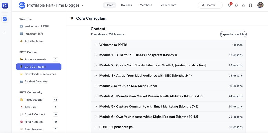
Task: Open the Affiliate Team space
Action: (x=39, y=41)
